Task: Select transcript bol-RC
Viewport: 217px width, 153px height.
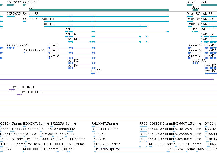Action: click(x=117, y=32)
